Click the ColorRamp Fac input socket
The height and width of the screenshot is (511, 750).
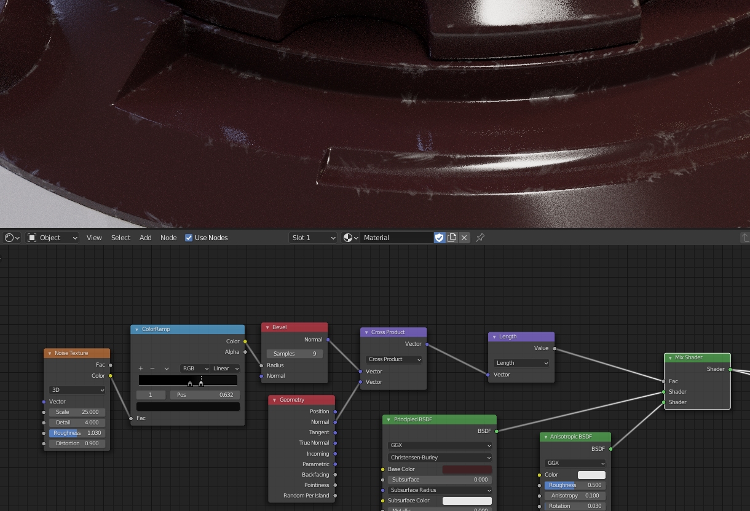coord(131,418)
